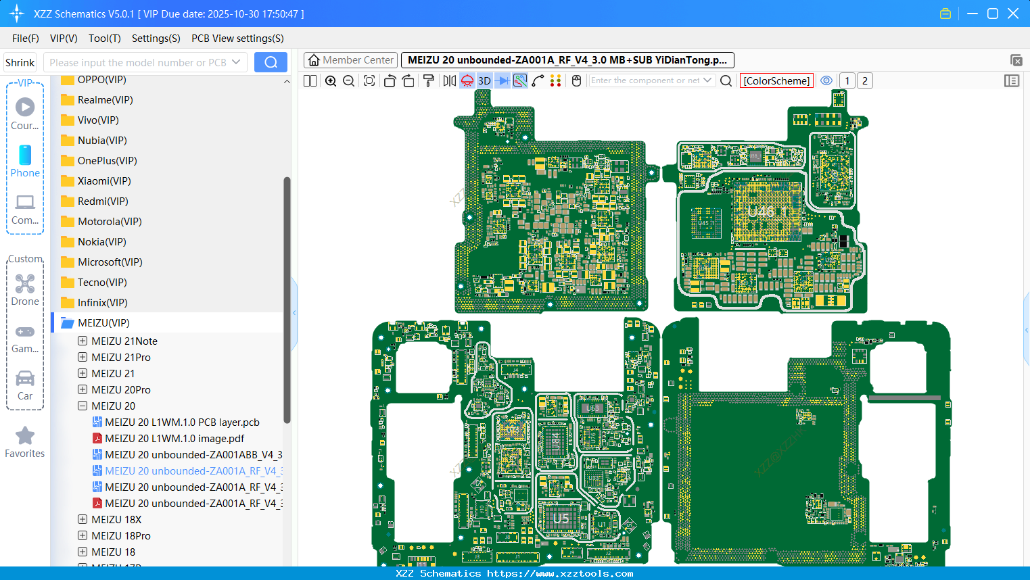
Task: Toggle the 3D view mode
Action: tap(484, 80)
